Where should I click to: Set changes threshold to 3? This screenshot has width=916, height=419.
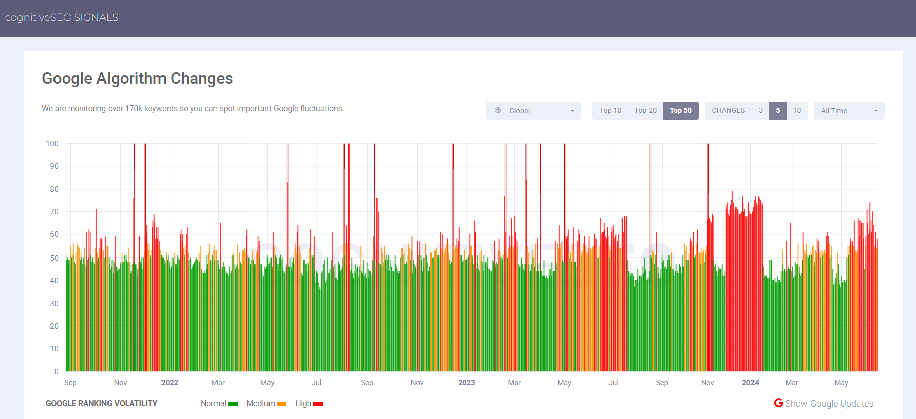pyautogui.click(x=761, y=111)
